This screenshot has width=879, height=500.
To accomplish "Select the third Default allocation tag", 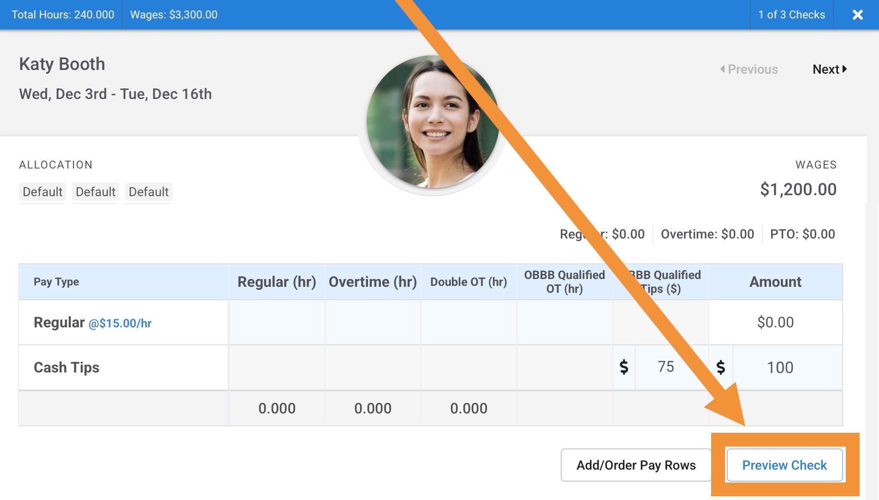I will pos(148,192).
